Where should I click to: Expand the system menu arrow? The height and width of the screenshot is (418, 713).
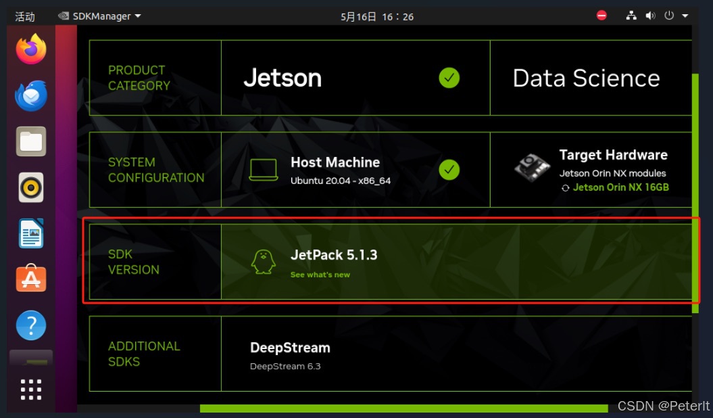point(685,16)
